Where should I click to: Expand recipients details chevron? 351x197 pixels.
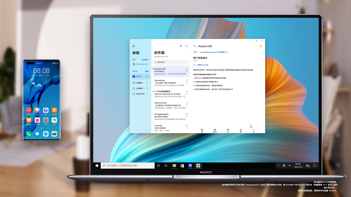point(261,52)
